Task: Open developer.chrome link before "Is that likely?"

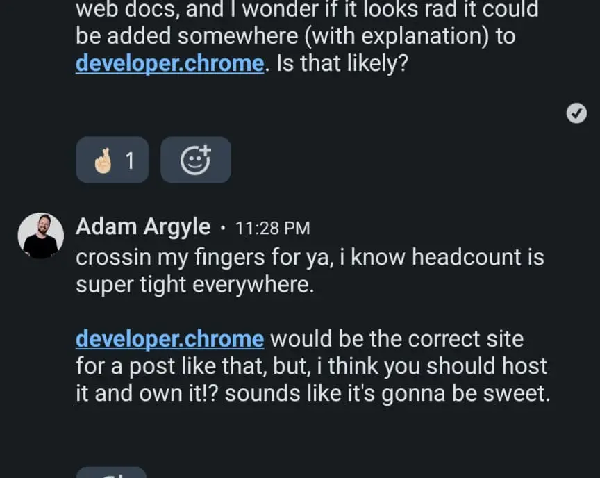Action: [170, 63]
